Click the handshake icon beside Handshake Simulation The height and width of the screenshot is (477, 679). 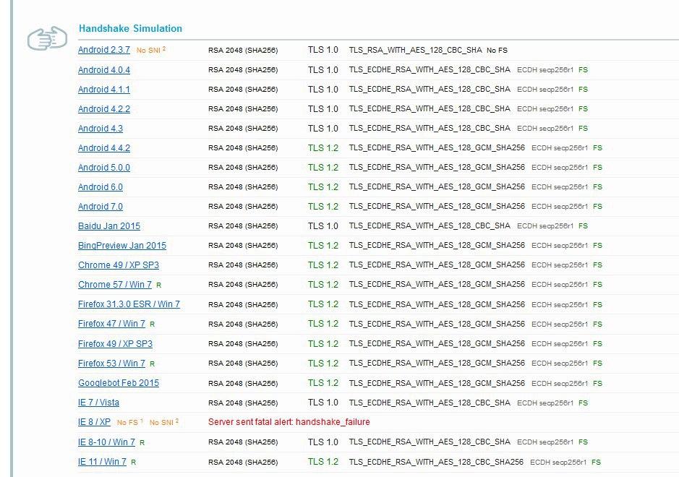coord(47,38)
